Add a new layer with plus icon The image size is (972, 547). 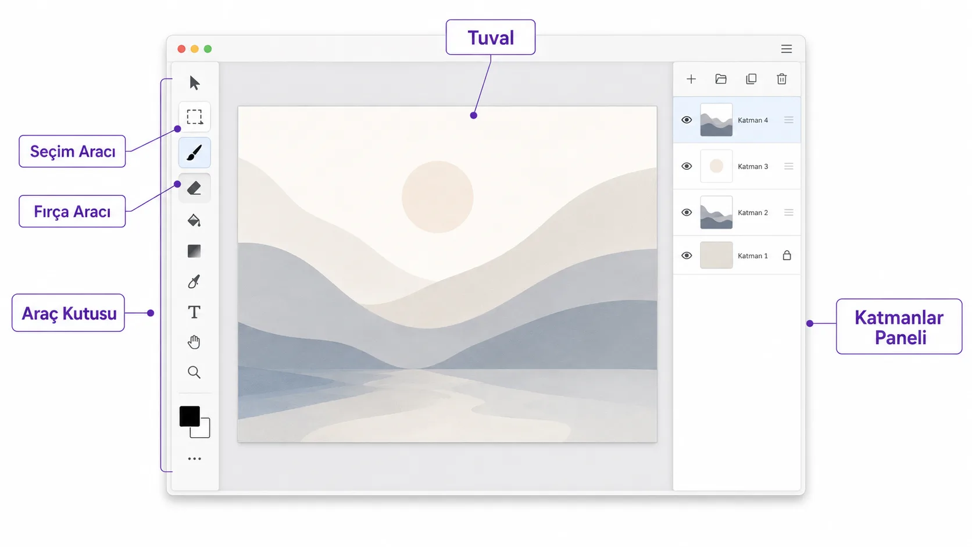tap(691, 79)
